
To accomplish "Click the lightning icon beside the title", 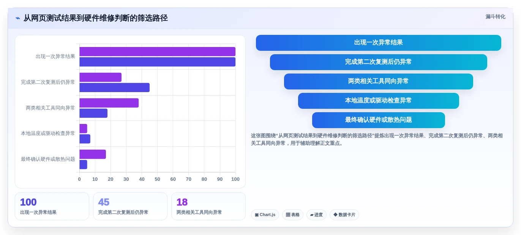I will pos(18,18).
